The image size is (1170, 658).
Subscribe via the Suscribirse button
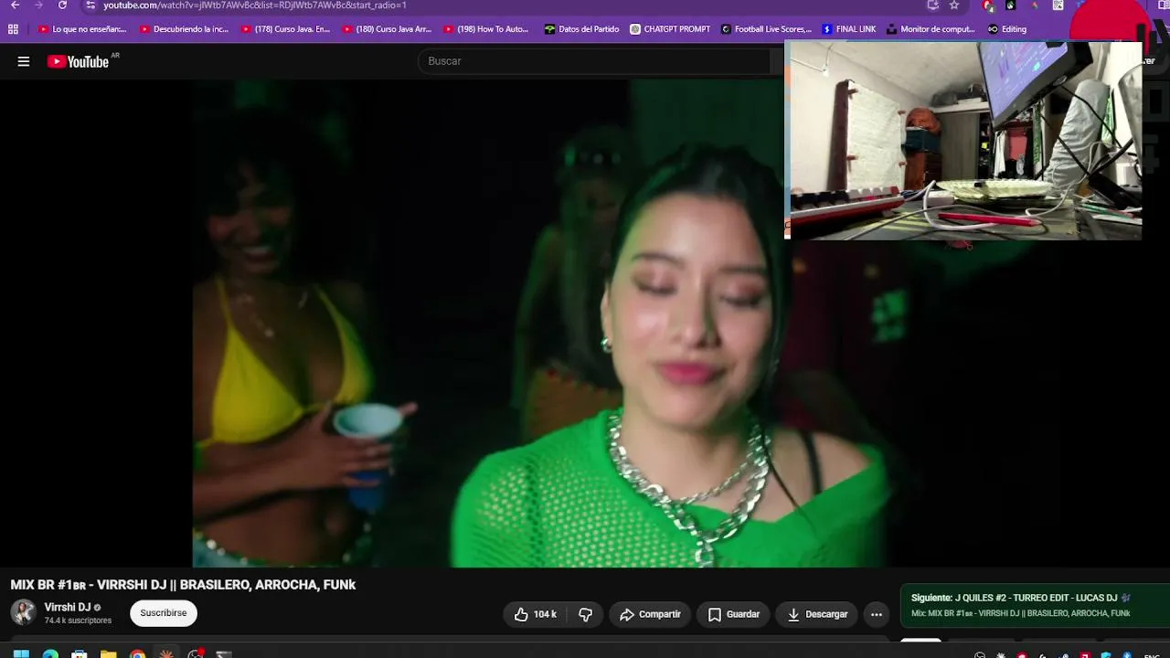[x=164, y=613]
